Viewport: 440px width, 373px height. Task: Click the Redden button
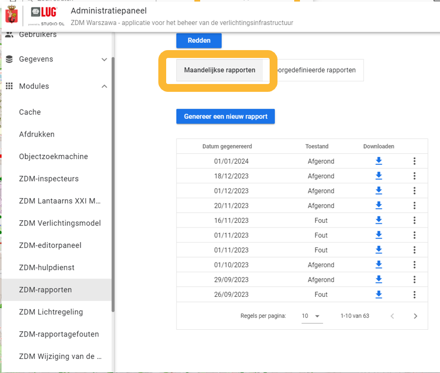click(x=199, y=41)
